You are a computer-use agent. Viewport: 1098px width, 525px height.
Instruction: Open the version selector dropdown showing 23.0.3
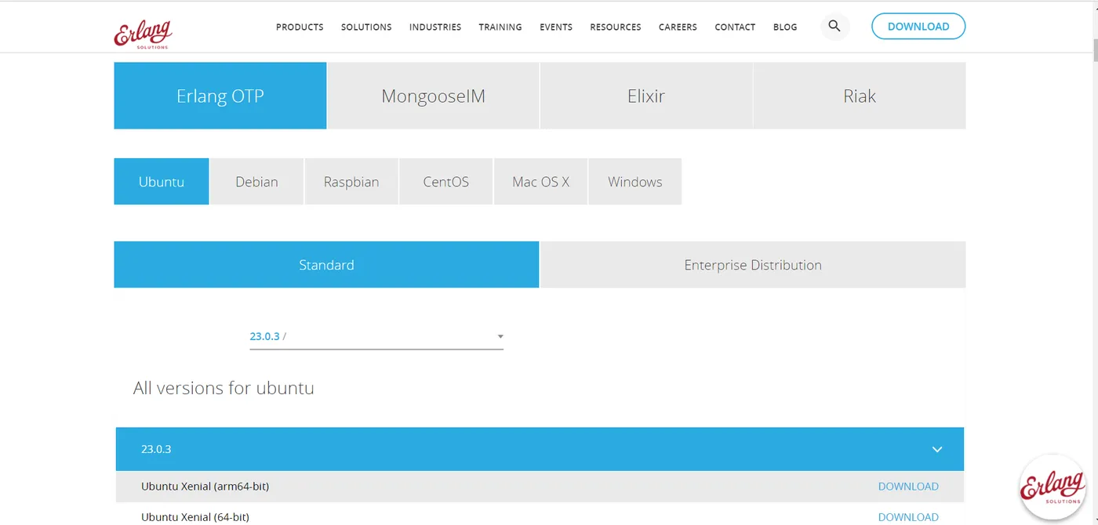point(376,336)
